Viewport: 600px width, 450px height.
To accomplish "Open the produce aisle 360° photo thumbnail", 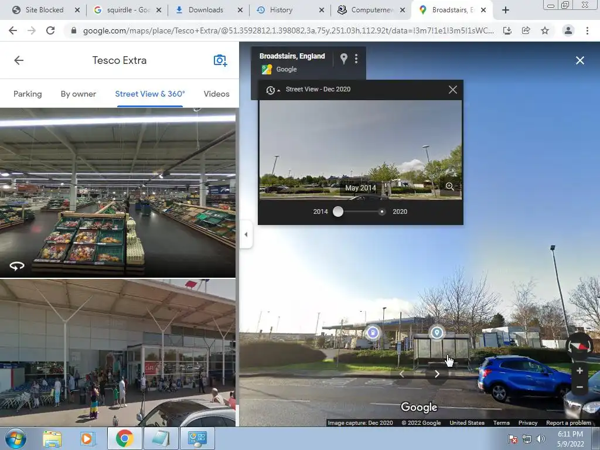I will (x=118, y=193).
